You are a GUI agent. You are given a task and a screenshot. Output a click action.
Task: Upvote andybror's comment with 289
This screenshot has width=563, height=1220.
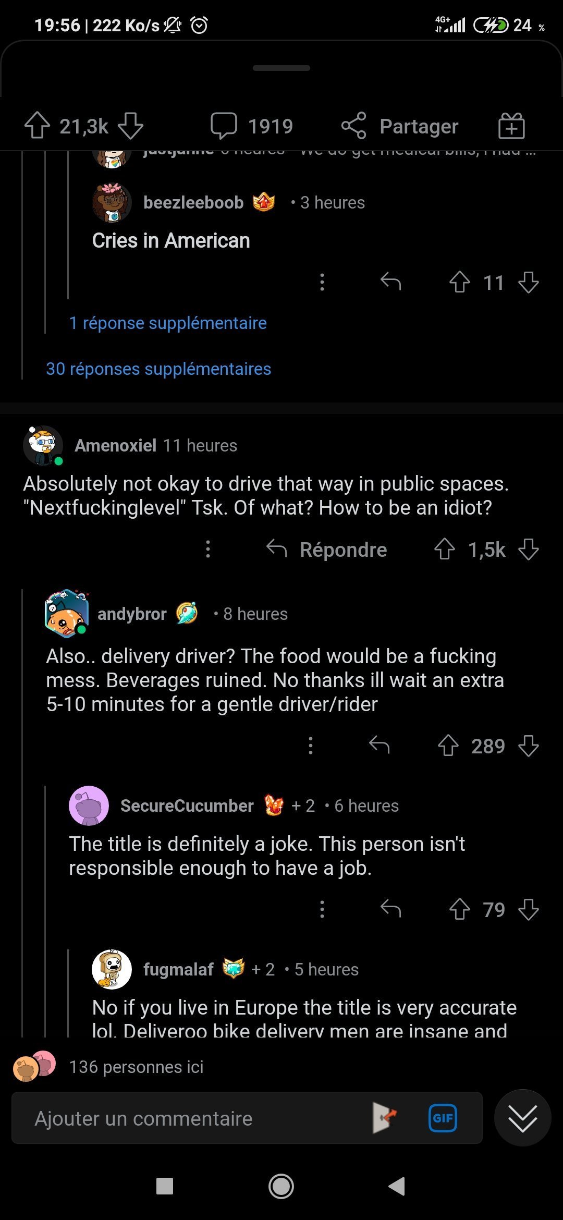pos(448,746)
